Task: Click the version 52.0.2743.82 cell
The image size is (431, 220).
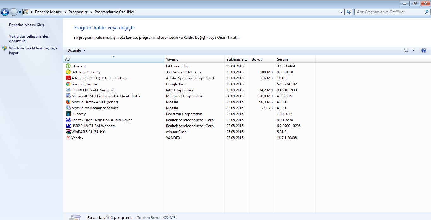Action: click(287, 84)
